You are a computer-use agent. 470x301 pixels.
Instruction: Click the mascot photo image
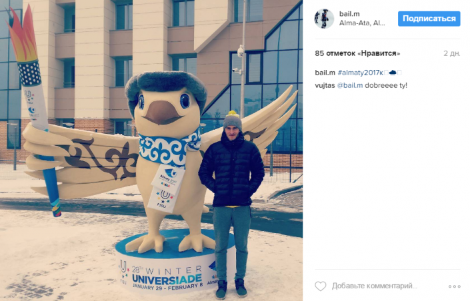[x=151, y=150]
